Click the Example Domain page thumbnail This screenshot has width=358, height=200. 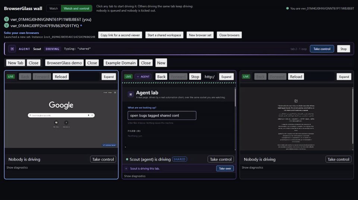coord(296,119)
